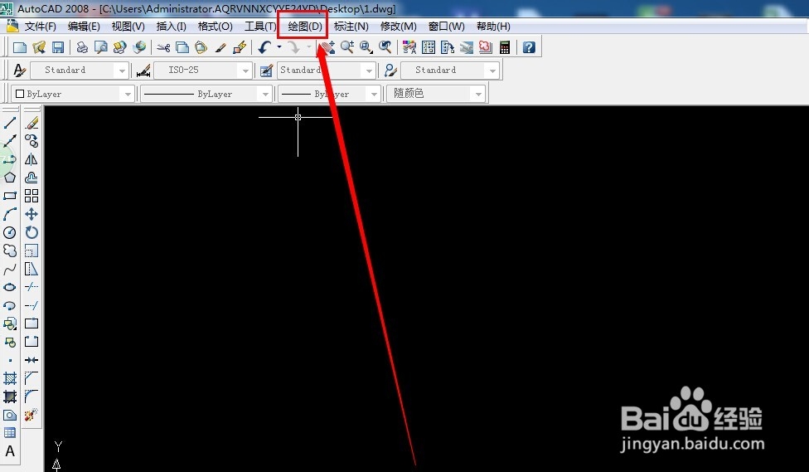Select the Copy Object modify tool
809x472 pixels.
point(31,141)
